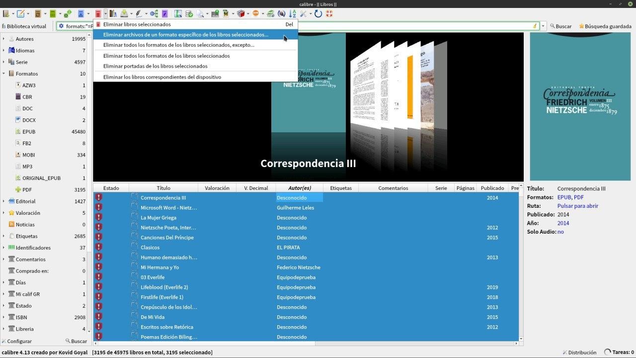Click the Buscar button next to search bar
Image resolution: width=636 pixels, height=358 pixels.
(x=561, y=26)
